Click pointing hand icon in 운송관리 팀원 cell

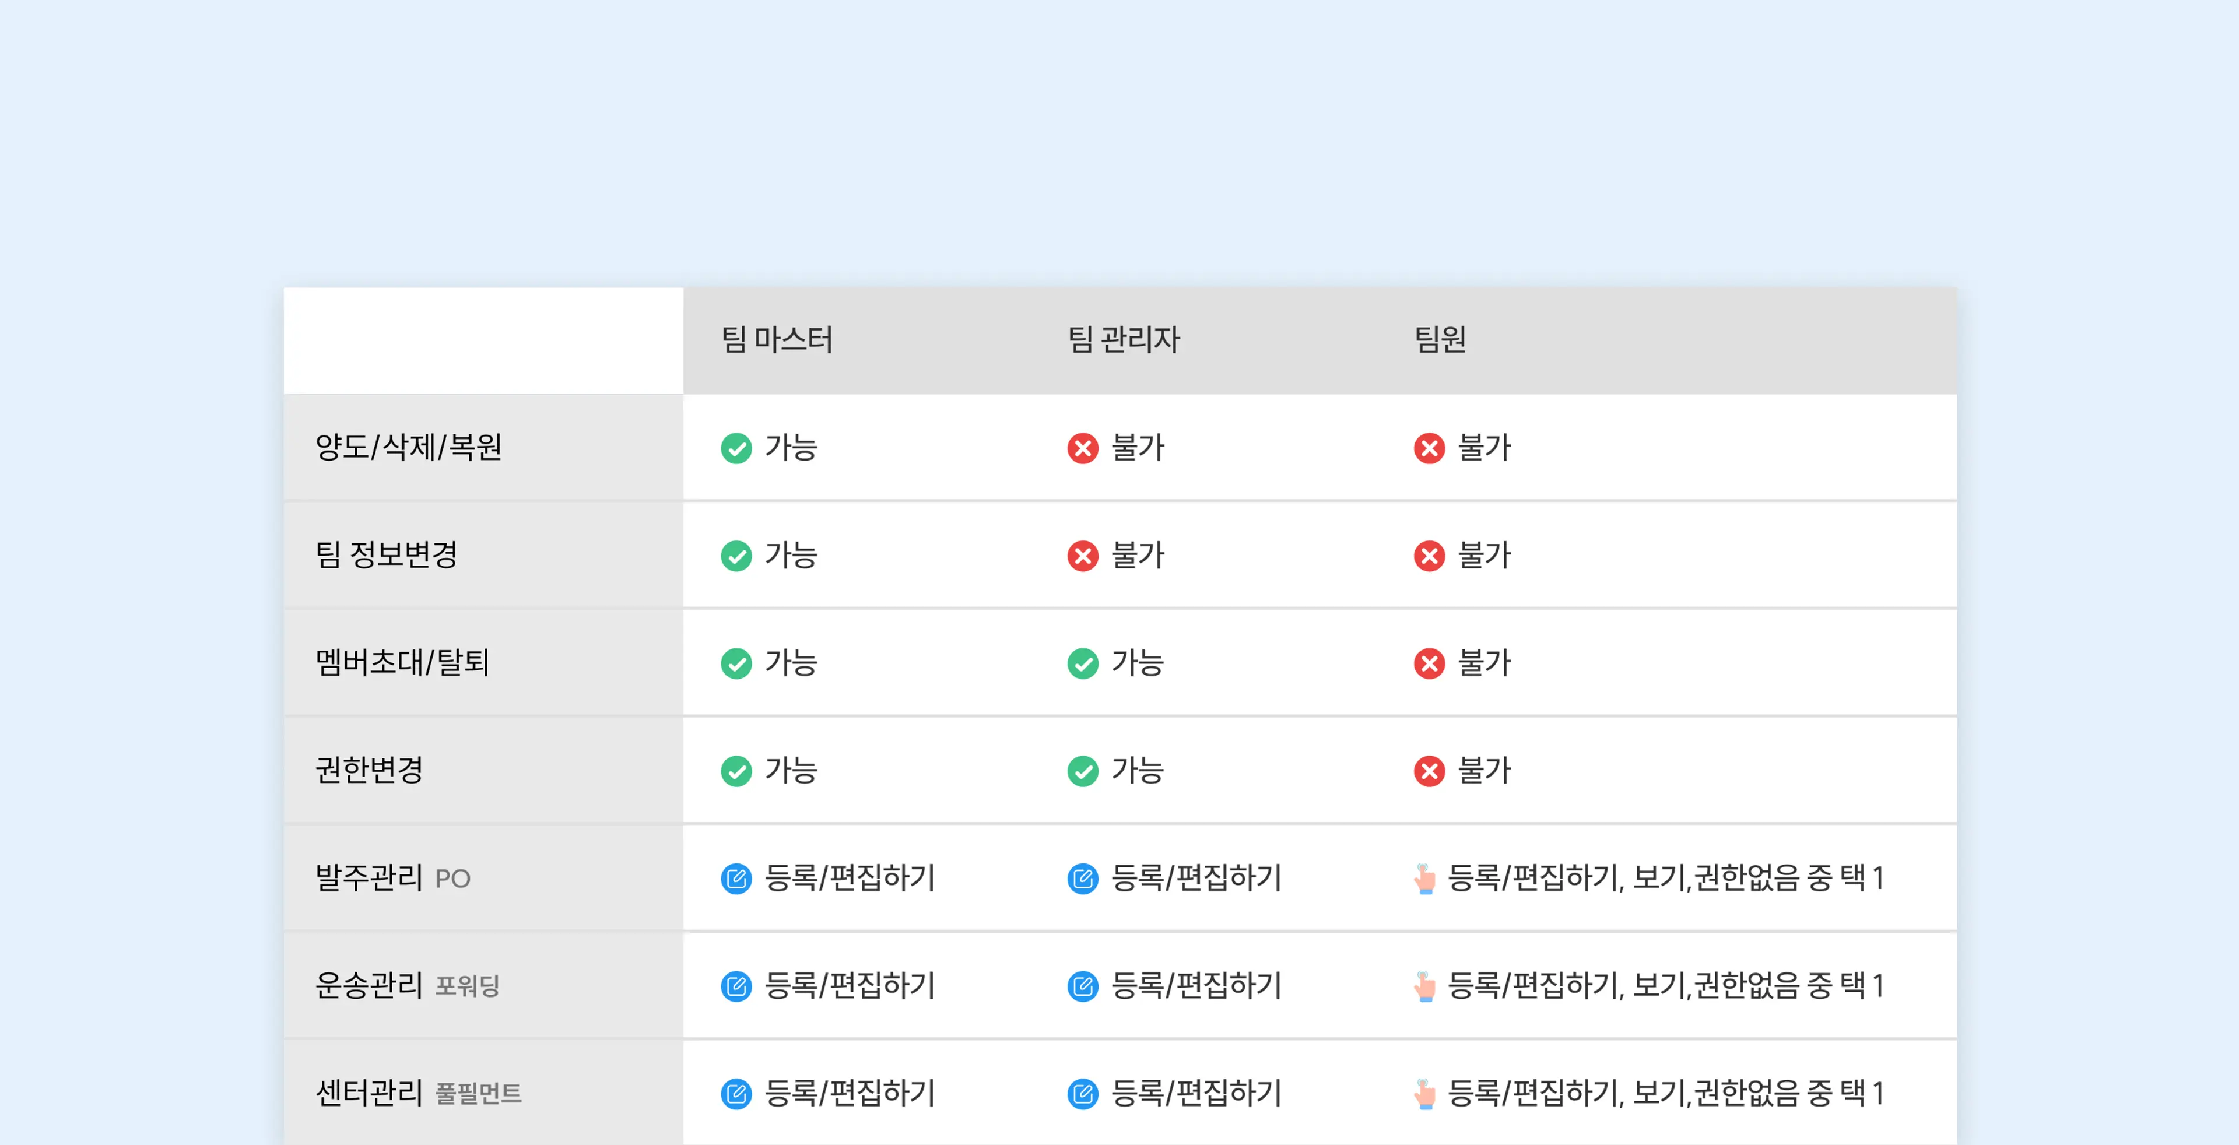pyautogui.click(x=1424, y=987)
